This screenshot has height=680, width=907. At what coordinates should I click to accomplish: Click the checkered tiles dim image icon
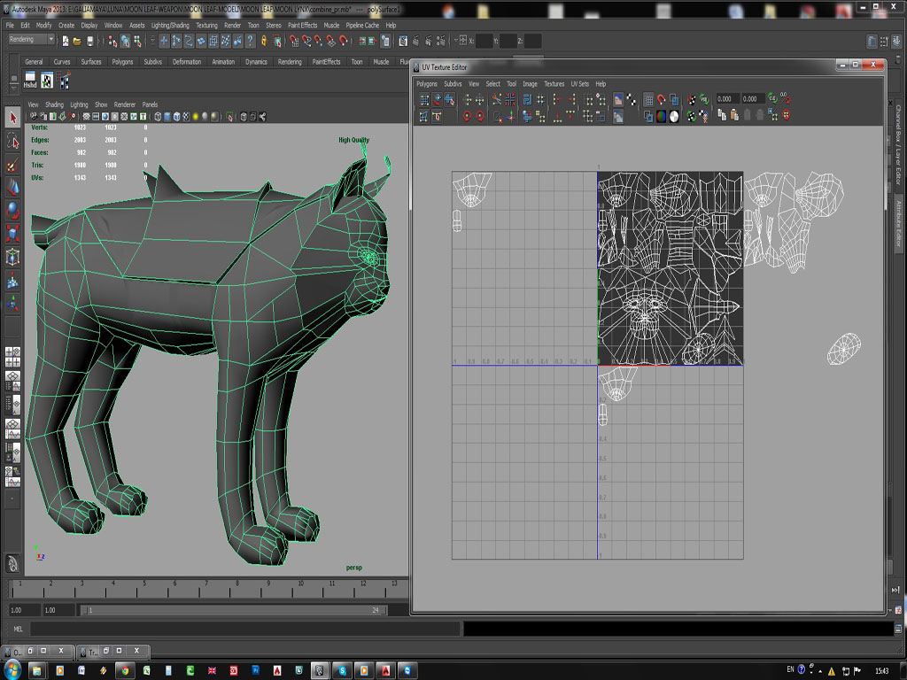[631, 99]
